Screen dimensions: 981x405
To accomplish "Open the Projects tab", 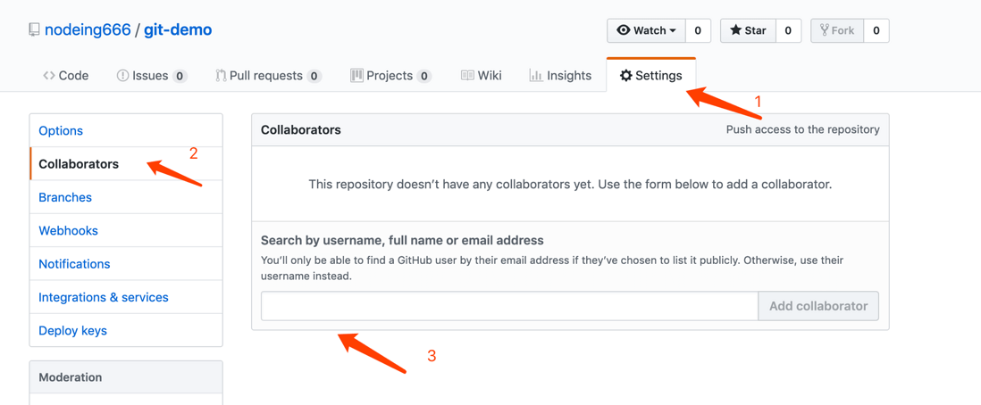I will point(391,76).
